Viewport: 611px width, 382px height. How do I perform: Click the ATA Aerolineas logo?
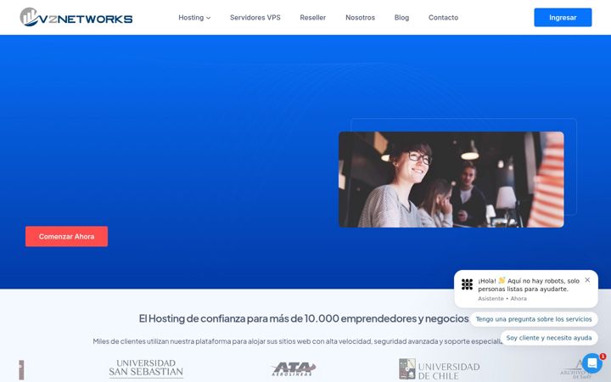click(294, 368)
